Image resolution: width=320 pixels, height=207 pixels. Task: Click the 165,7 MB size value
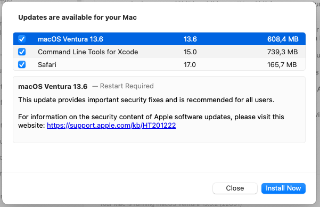click(282, 64)
